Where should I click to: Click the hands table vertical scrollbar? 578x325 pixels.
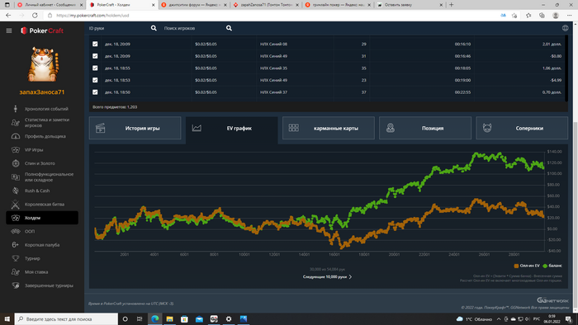pos(566,68)
